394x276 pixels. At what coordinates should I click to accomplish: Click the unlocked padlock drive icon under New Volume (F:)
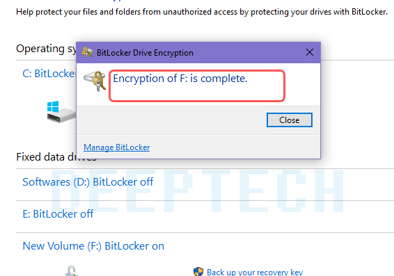pos(72,271)
